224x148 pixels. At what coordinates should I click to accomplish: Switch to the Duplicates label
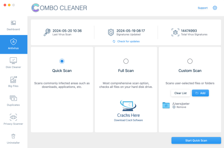tap(13, 105)
